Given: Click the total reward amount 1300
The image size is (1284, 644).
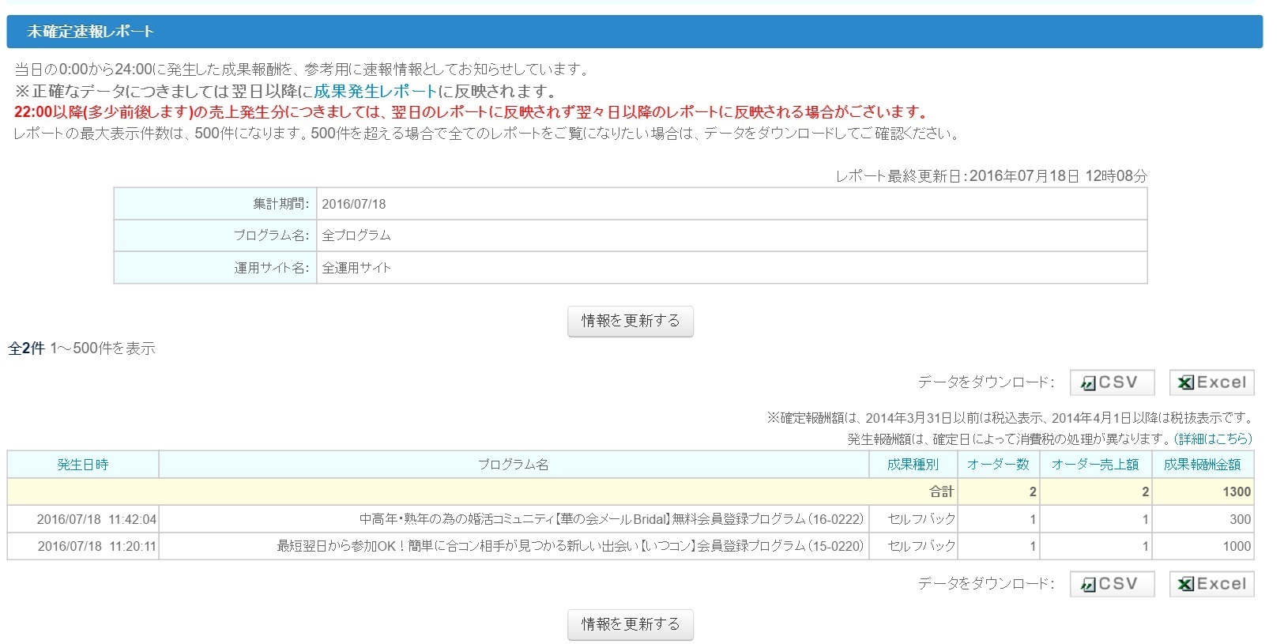Looking at the screenshot, I should click(1237, 491).
